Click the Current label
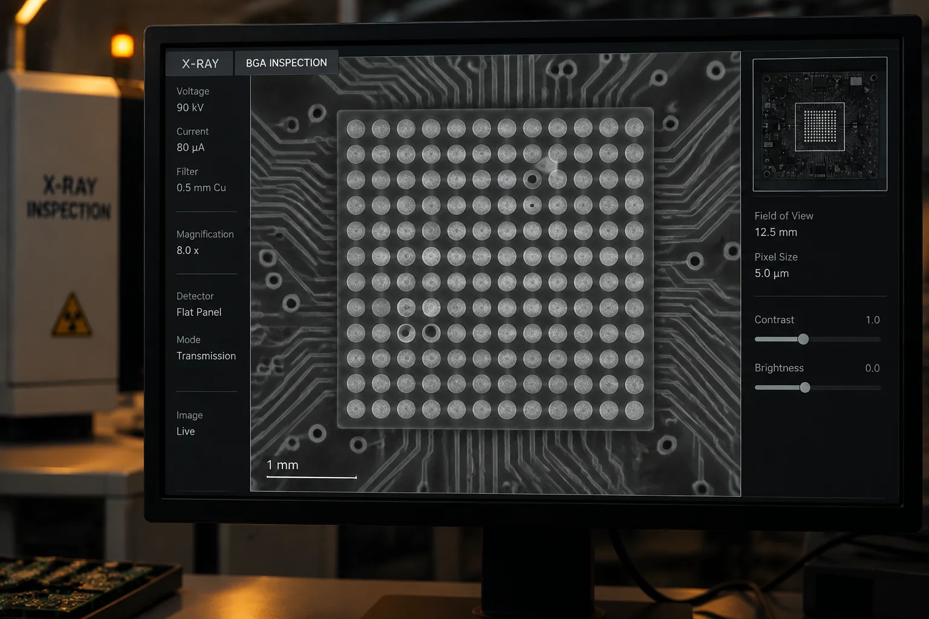The height and width of the screenshot is (619, 929). (x=192, y=131)
